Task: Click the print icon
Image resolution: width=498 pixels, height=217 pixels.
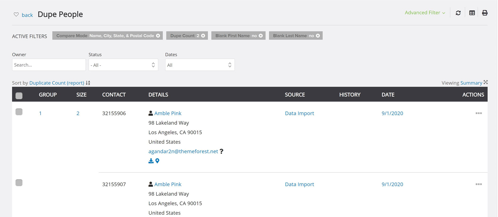Action: pos(485,13)
